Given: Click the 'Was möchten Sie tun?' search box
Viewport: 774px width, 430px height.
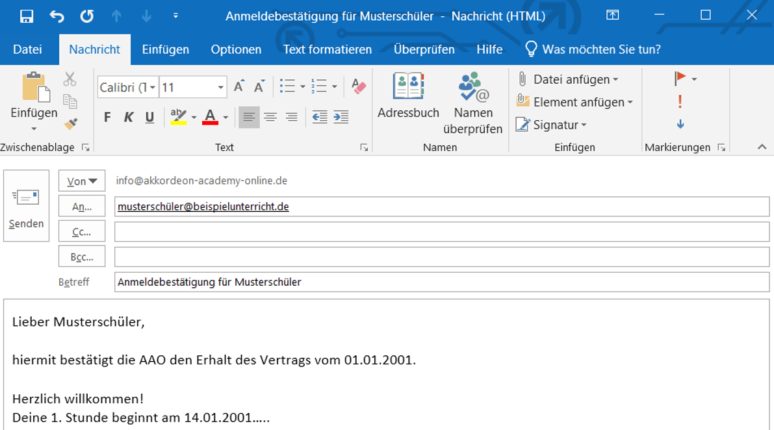Looking at the screenshot, I should 593,49.
